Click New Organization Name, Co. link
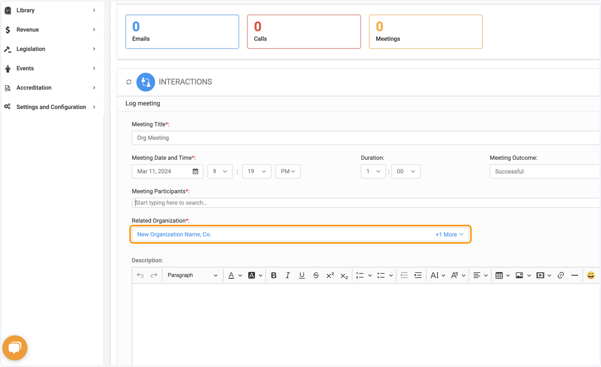Screen dimensions: 601x367 click(174, 234)
